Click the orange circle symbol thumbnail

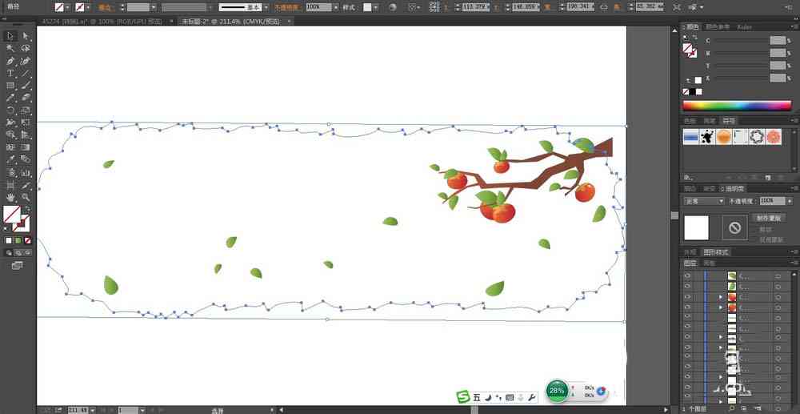point(724,137)
